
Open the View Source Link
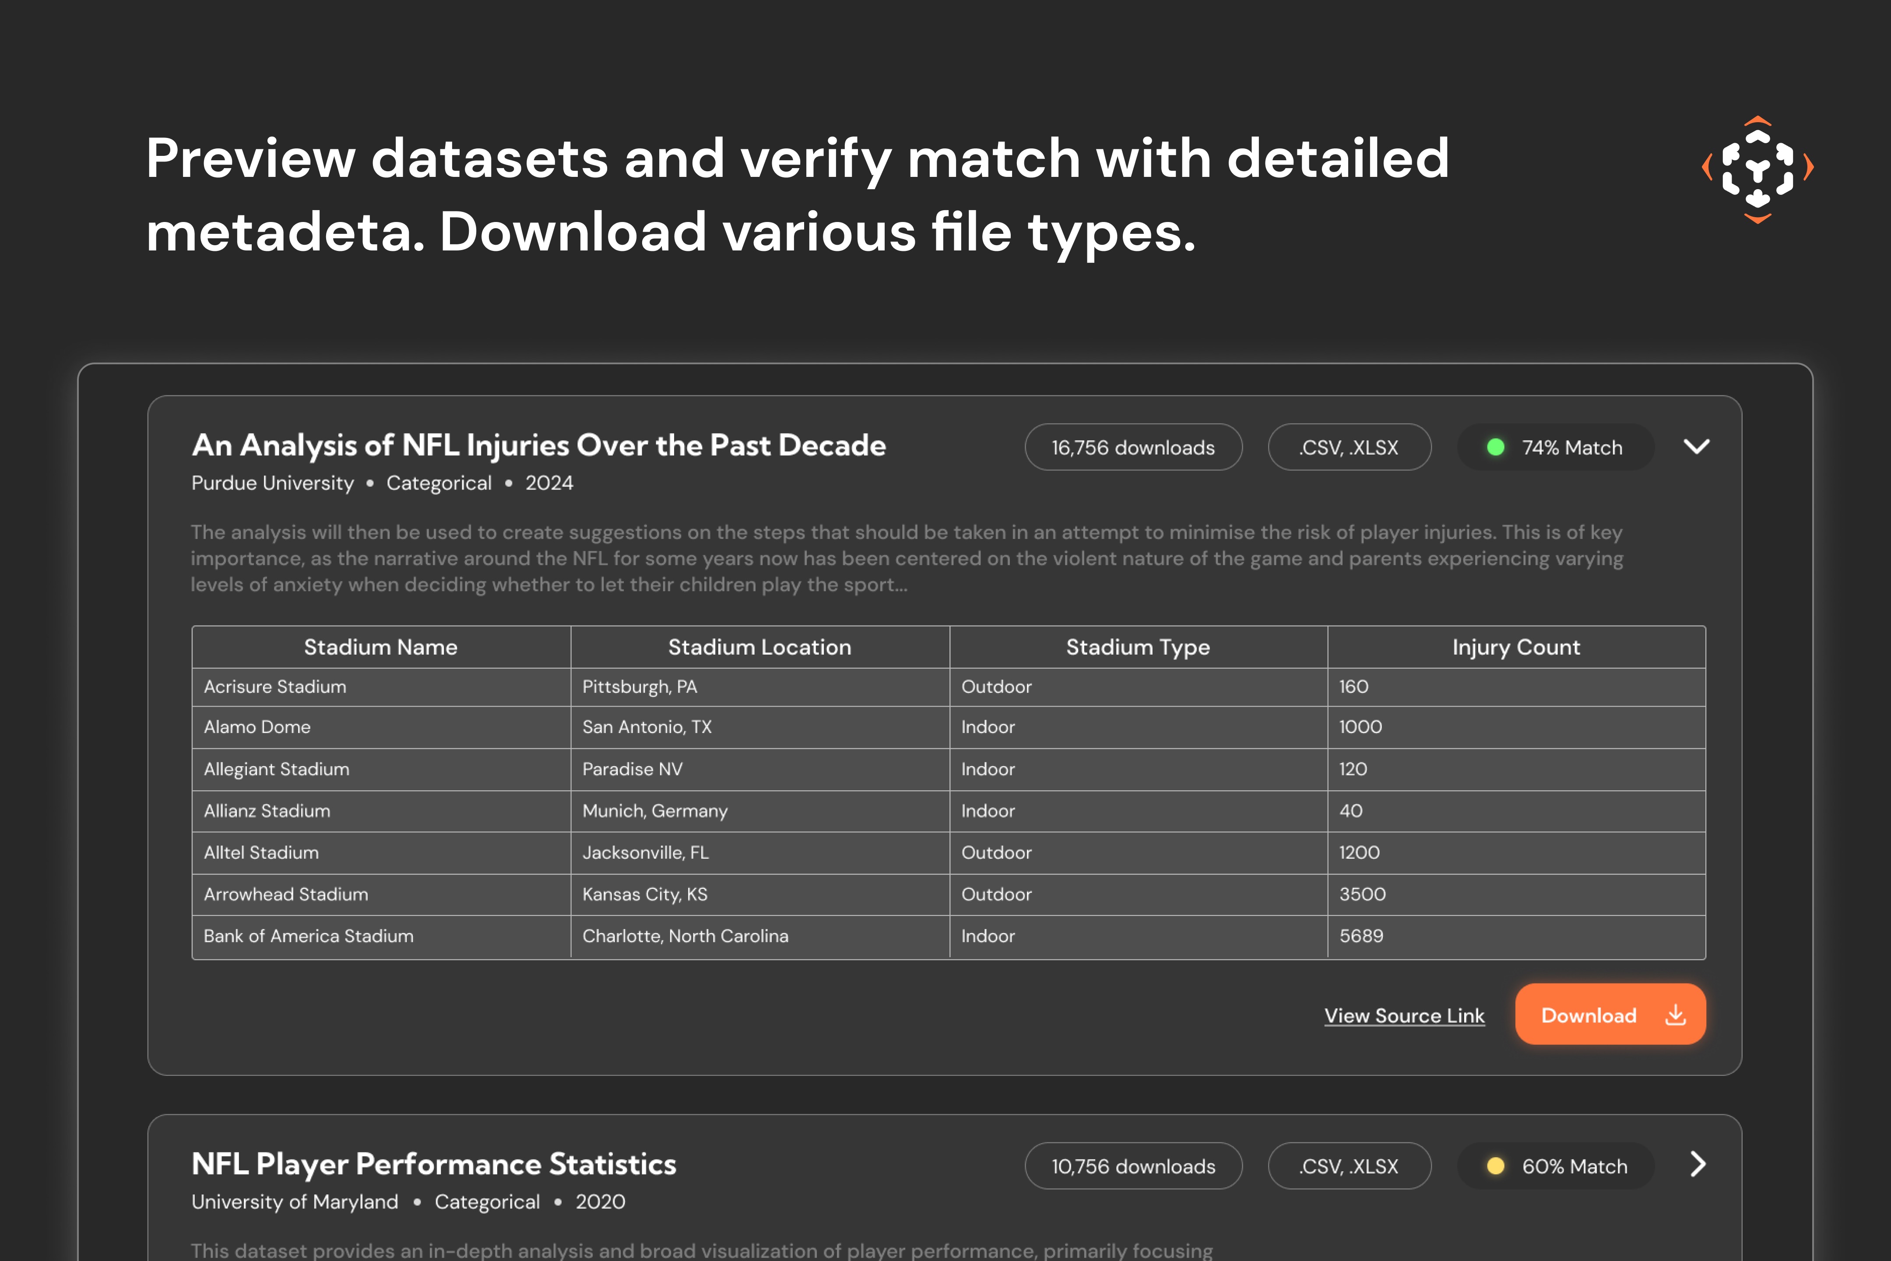coord(1404,1016)
